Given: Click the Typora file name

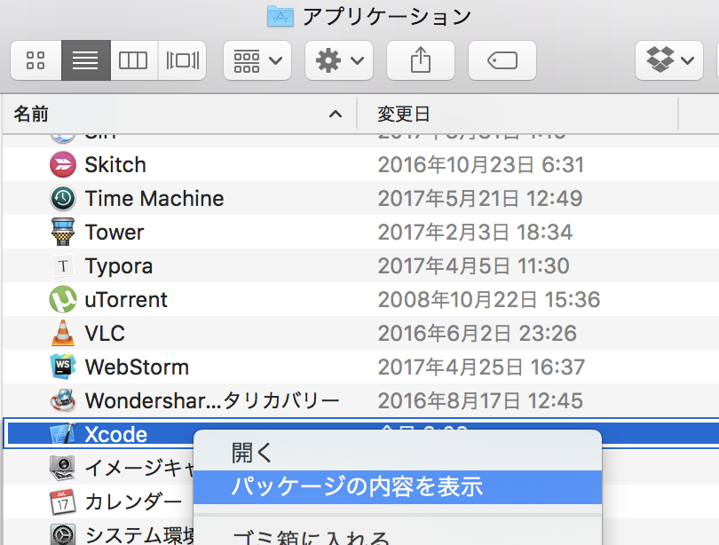Looking at the screenshot, I should click(x=119, y=267).
